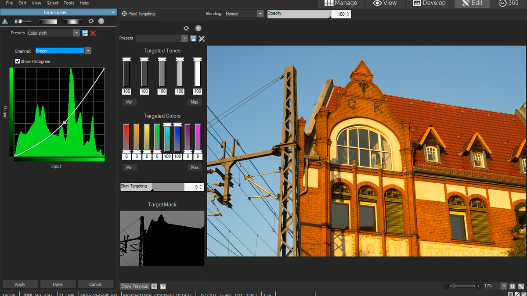Select the Edit Brush tool icon
The height and width of the screenshot is (296, 527).
23,21
